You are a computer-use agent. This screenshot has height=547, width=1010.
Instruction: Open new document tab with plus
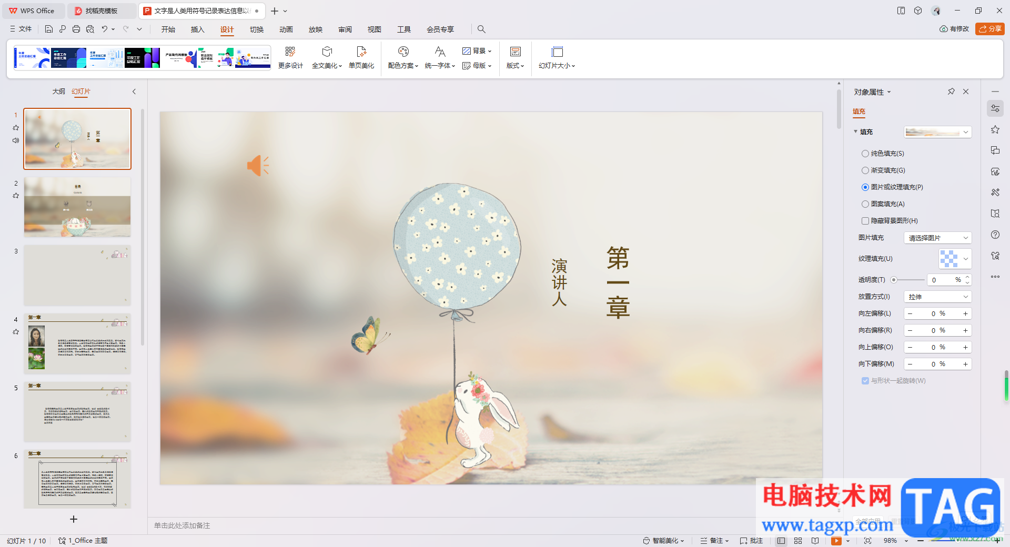(x=274, y=11)
